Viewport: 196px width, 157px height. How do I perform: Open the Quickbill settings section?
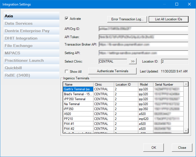32,68
